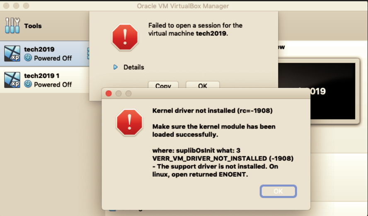Dismiss the session failure dialog with OK
Viewport: 368px width, 216px height.
(x=203, y=85)
